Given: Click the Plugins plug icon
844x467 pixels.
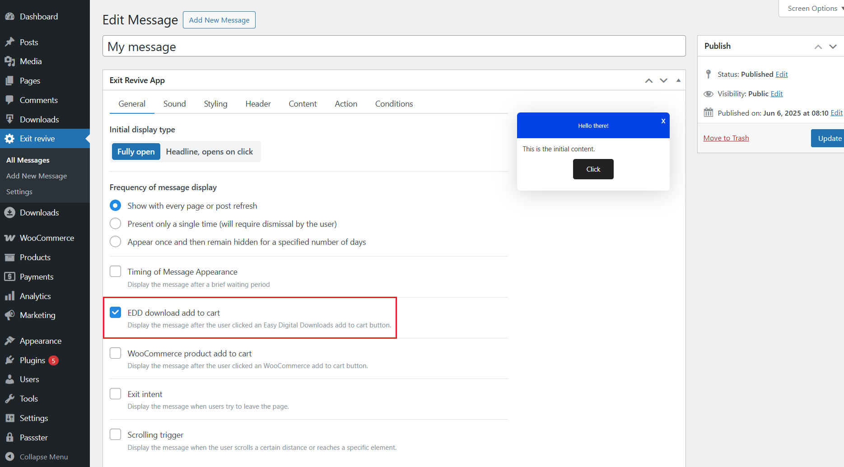Looking at the screenshot, I should pos(9,360).
